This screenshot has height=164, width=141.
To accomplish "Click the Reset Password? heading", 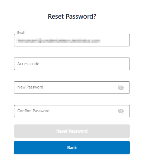I will (72, 17).
